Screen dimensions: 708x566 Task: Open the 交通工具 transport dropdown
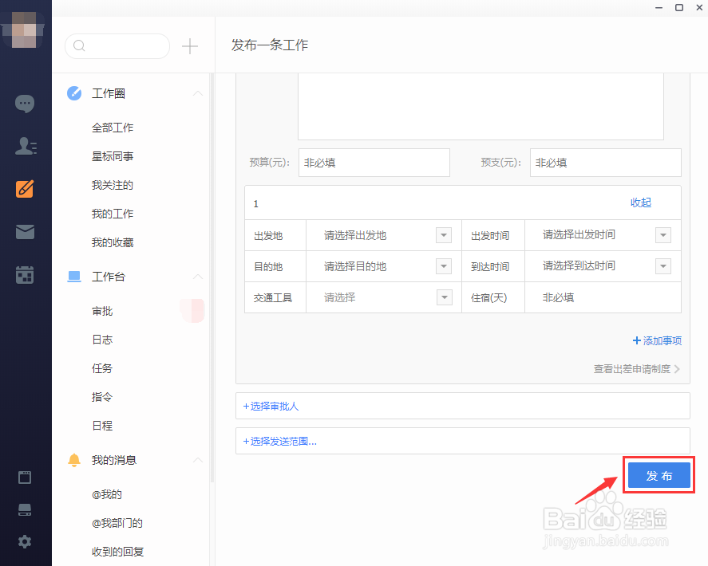443,297
